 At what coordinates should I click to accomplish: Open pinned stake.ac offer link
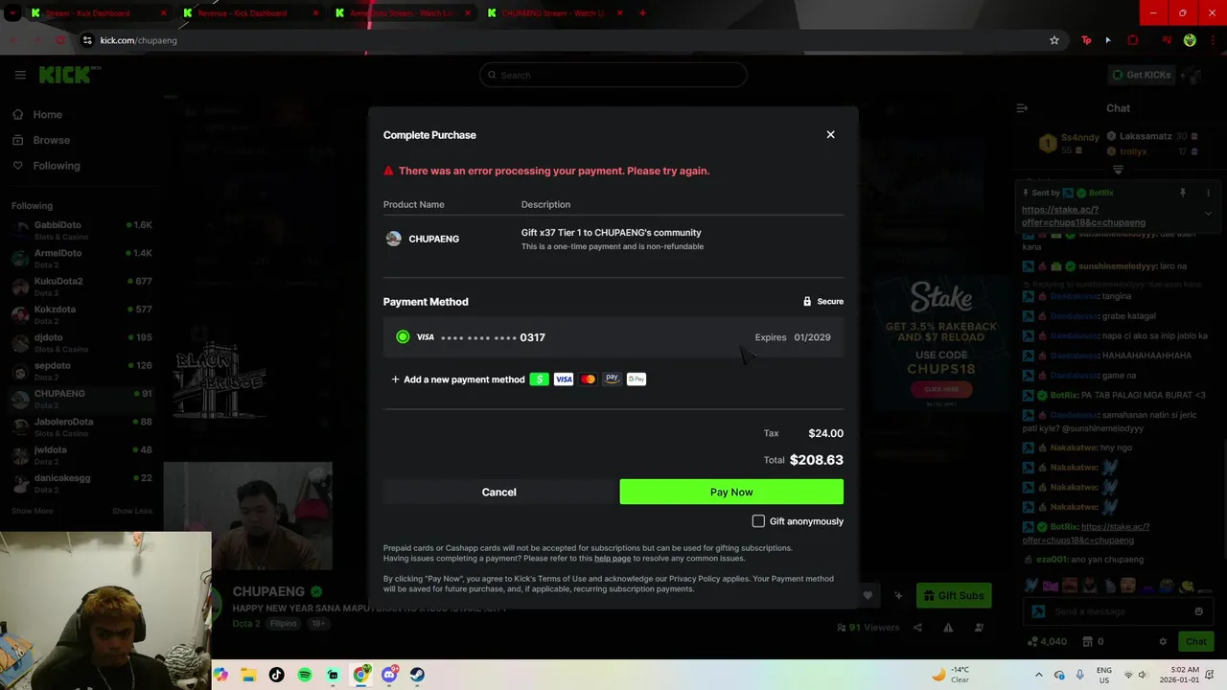1083,216
